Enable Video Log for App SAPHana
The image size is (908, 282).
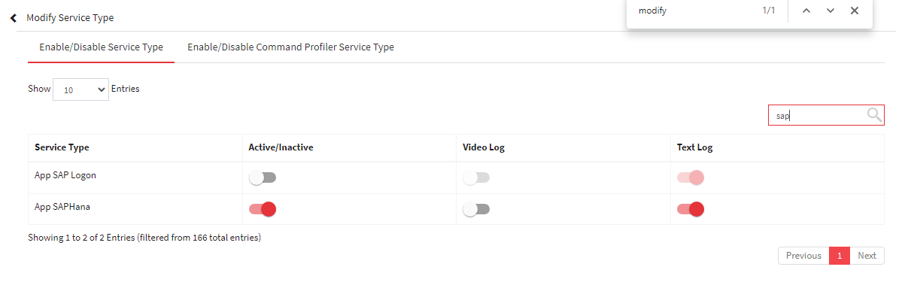[476, 208]
